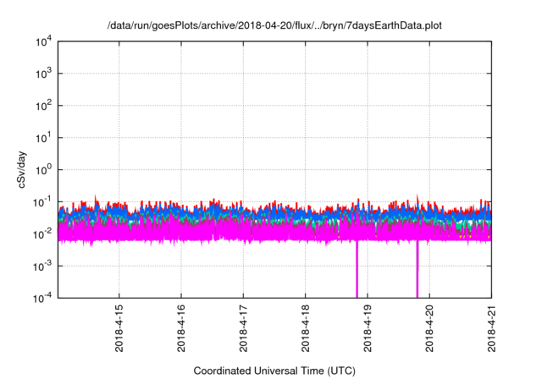Click the 10^3 y-axis tick label
This screenshot has height=379, width=542.
coord(43,74)
